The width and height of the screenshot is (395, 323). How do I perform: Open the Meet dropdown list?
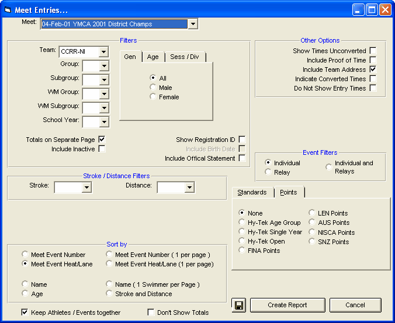(193, 24)
